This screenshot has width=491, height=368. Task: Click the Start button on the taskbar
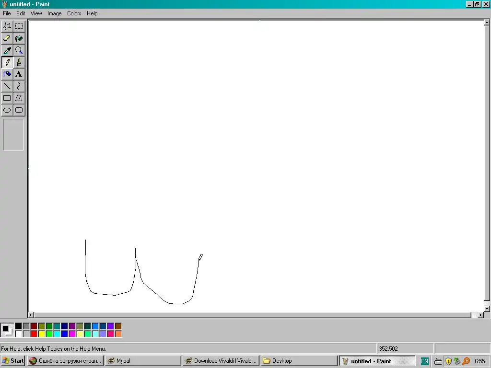click(13, 361)
